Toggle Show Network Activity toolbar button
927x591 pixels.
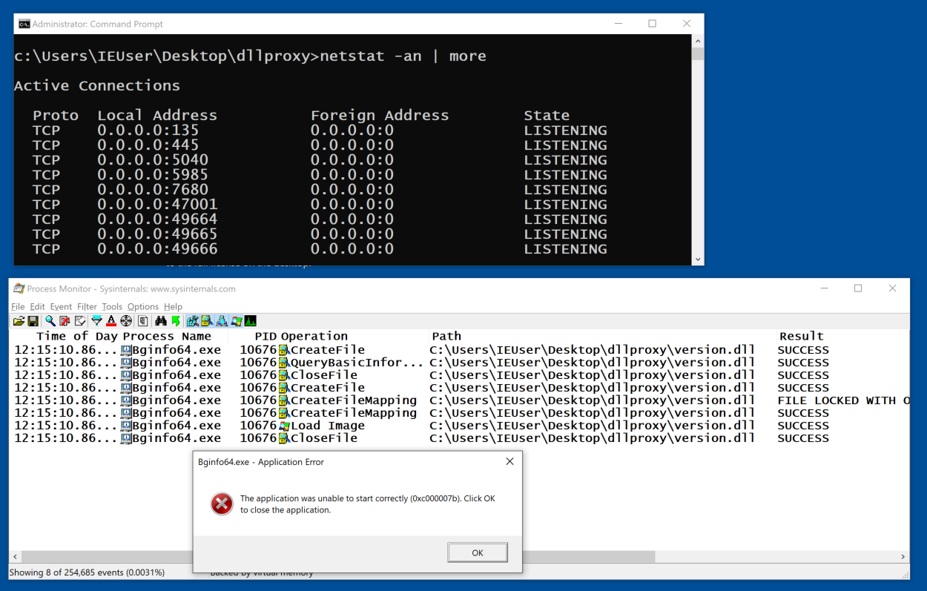coord(222,321)
